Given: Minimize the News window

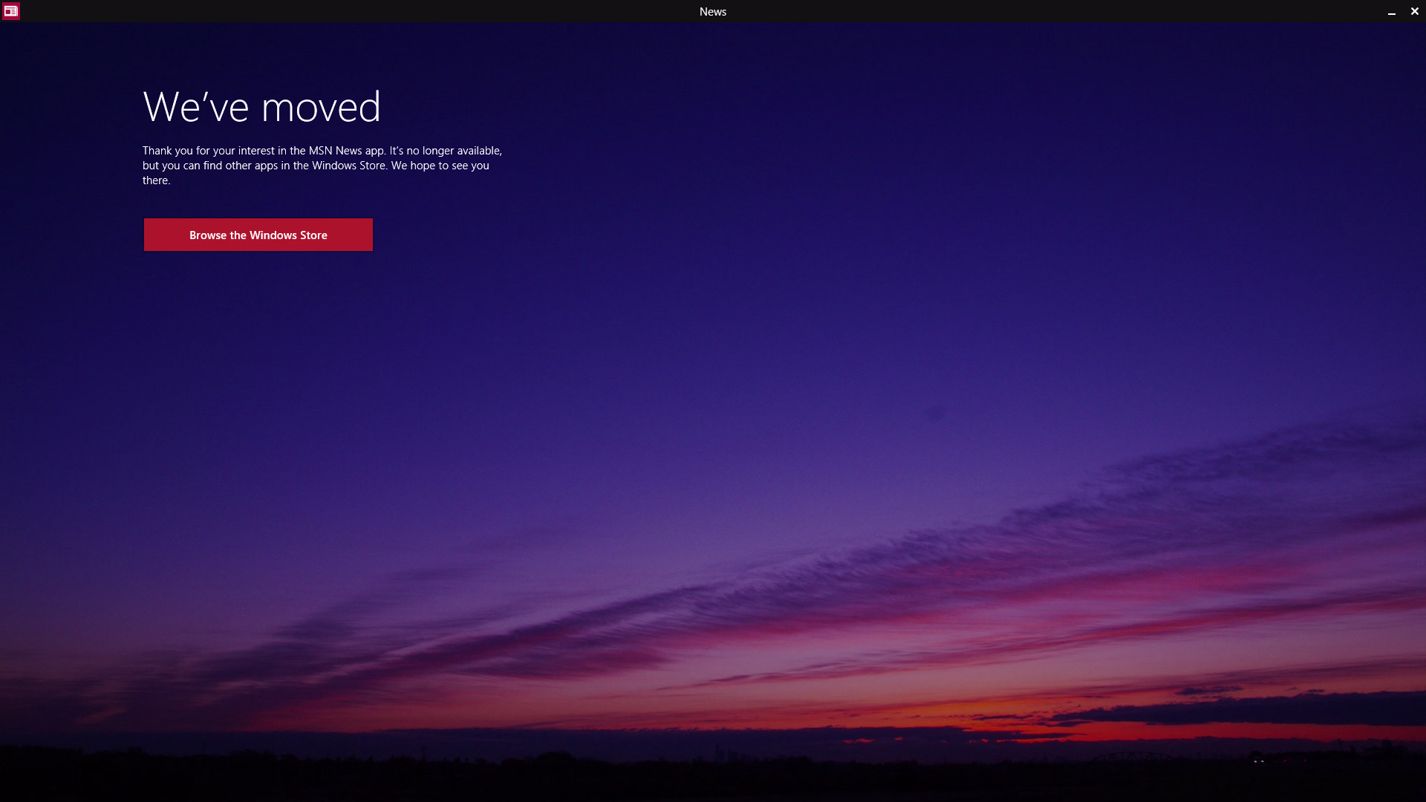Looking at the screenshot, I should pyautogui.click(x=1391, y=12).
